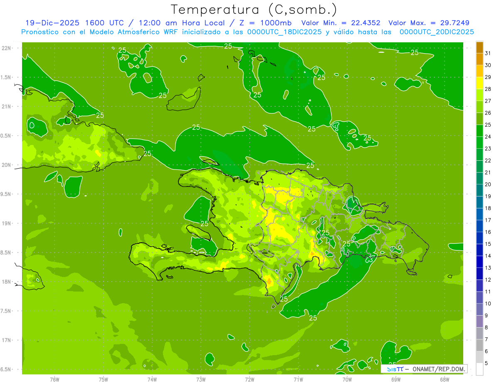
Task: Click the 72W longitude axis label
Action: 249,380
